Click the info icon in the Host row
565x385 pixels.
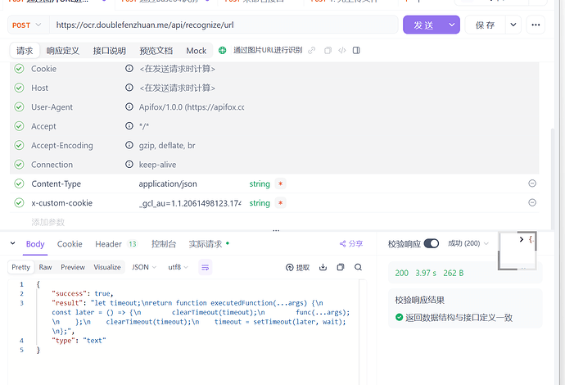tap(129, 87)
